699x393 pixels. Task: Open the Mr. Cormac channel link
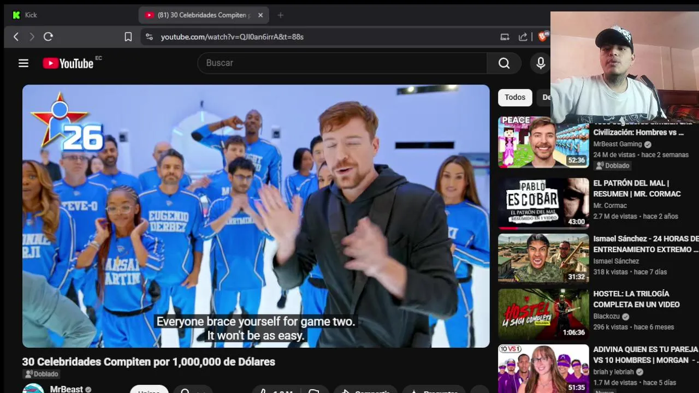tap(610, 206)
